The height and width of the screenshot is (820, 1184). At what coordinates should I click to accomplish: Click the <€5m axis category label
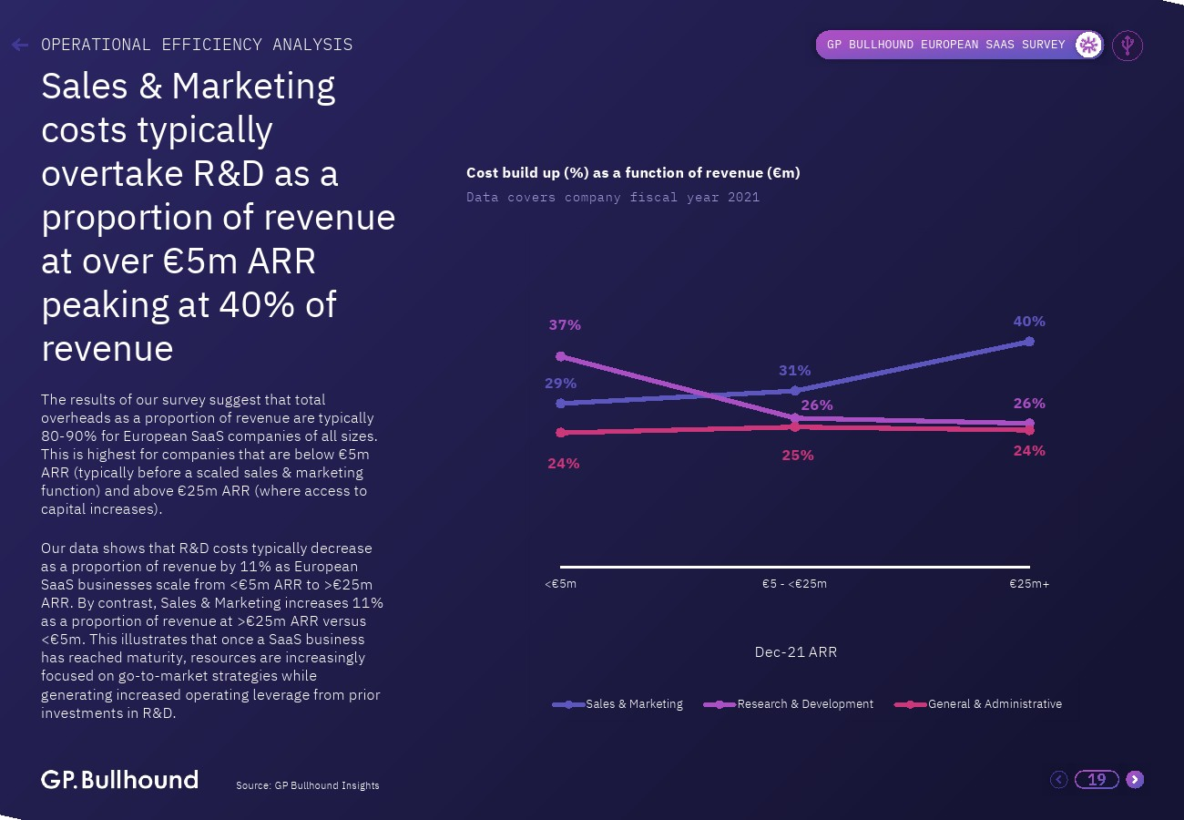click(x=561, y=584)
